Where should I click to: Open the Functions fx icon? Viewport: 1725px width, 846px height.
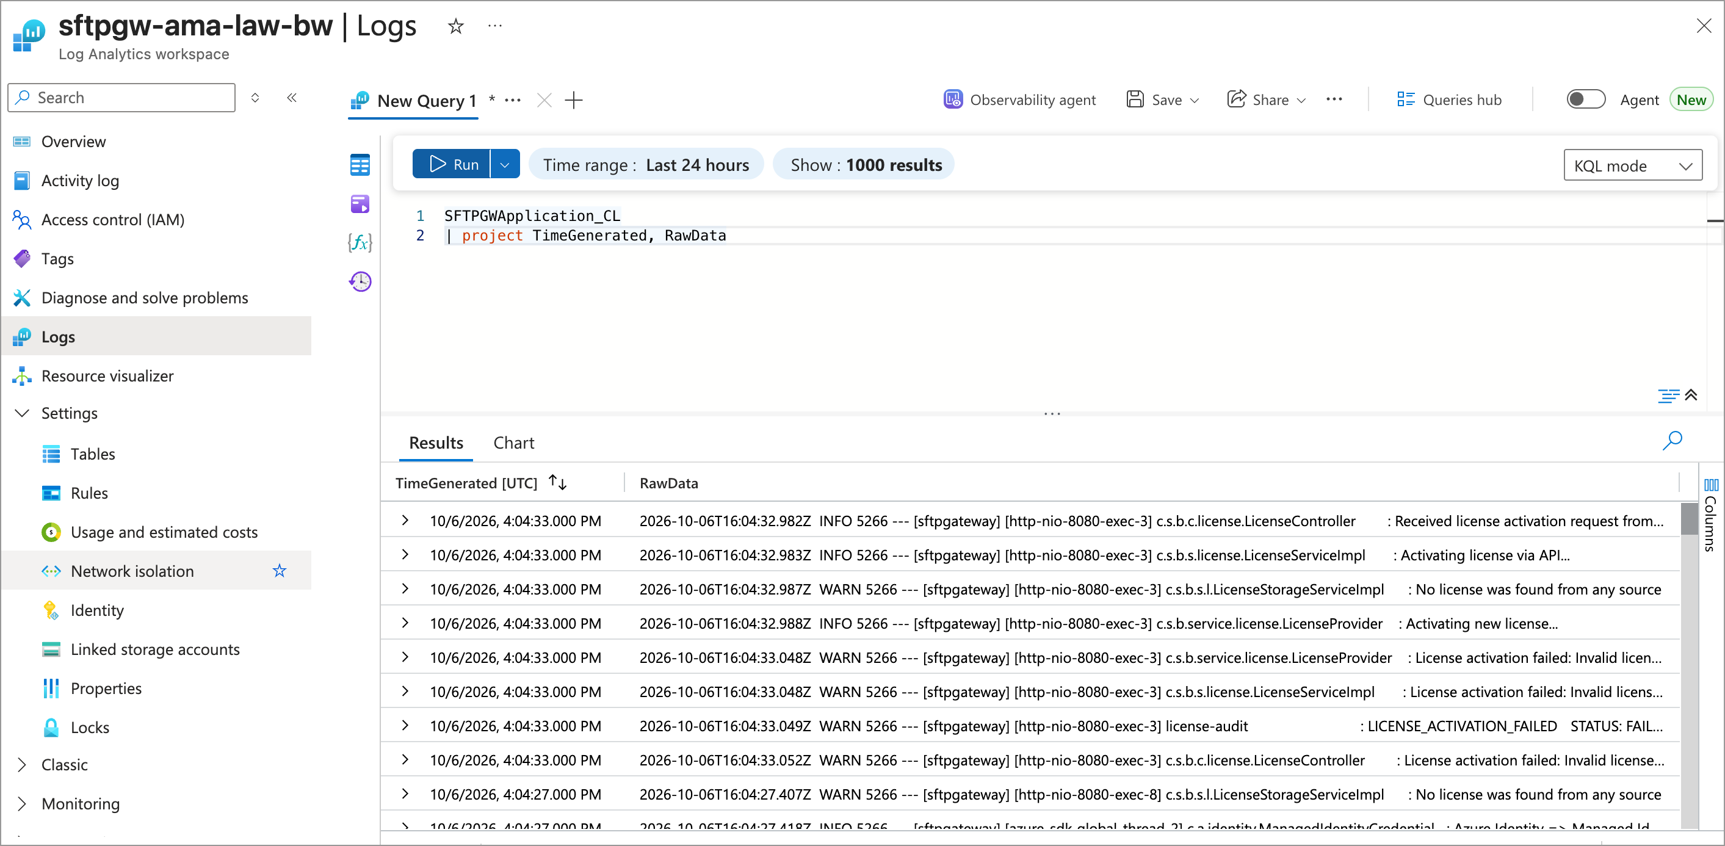coord(360,242)
